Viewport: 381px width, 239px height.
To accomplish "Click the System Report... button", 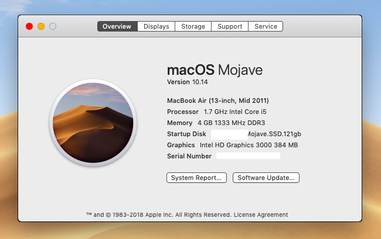I will 196,178.
